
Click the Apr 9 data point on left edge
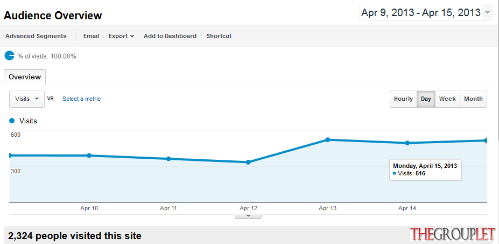[10, 156]
